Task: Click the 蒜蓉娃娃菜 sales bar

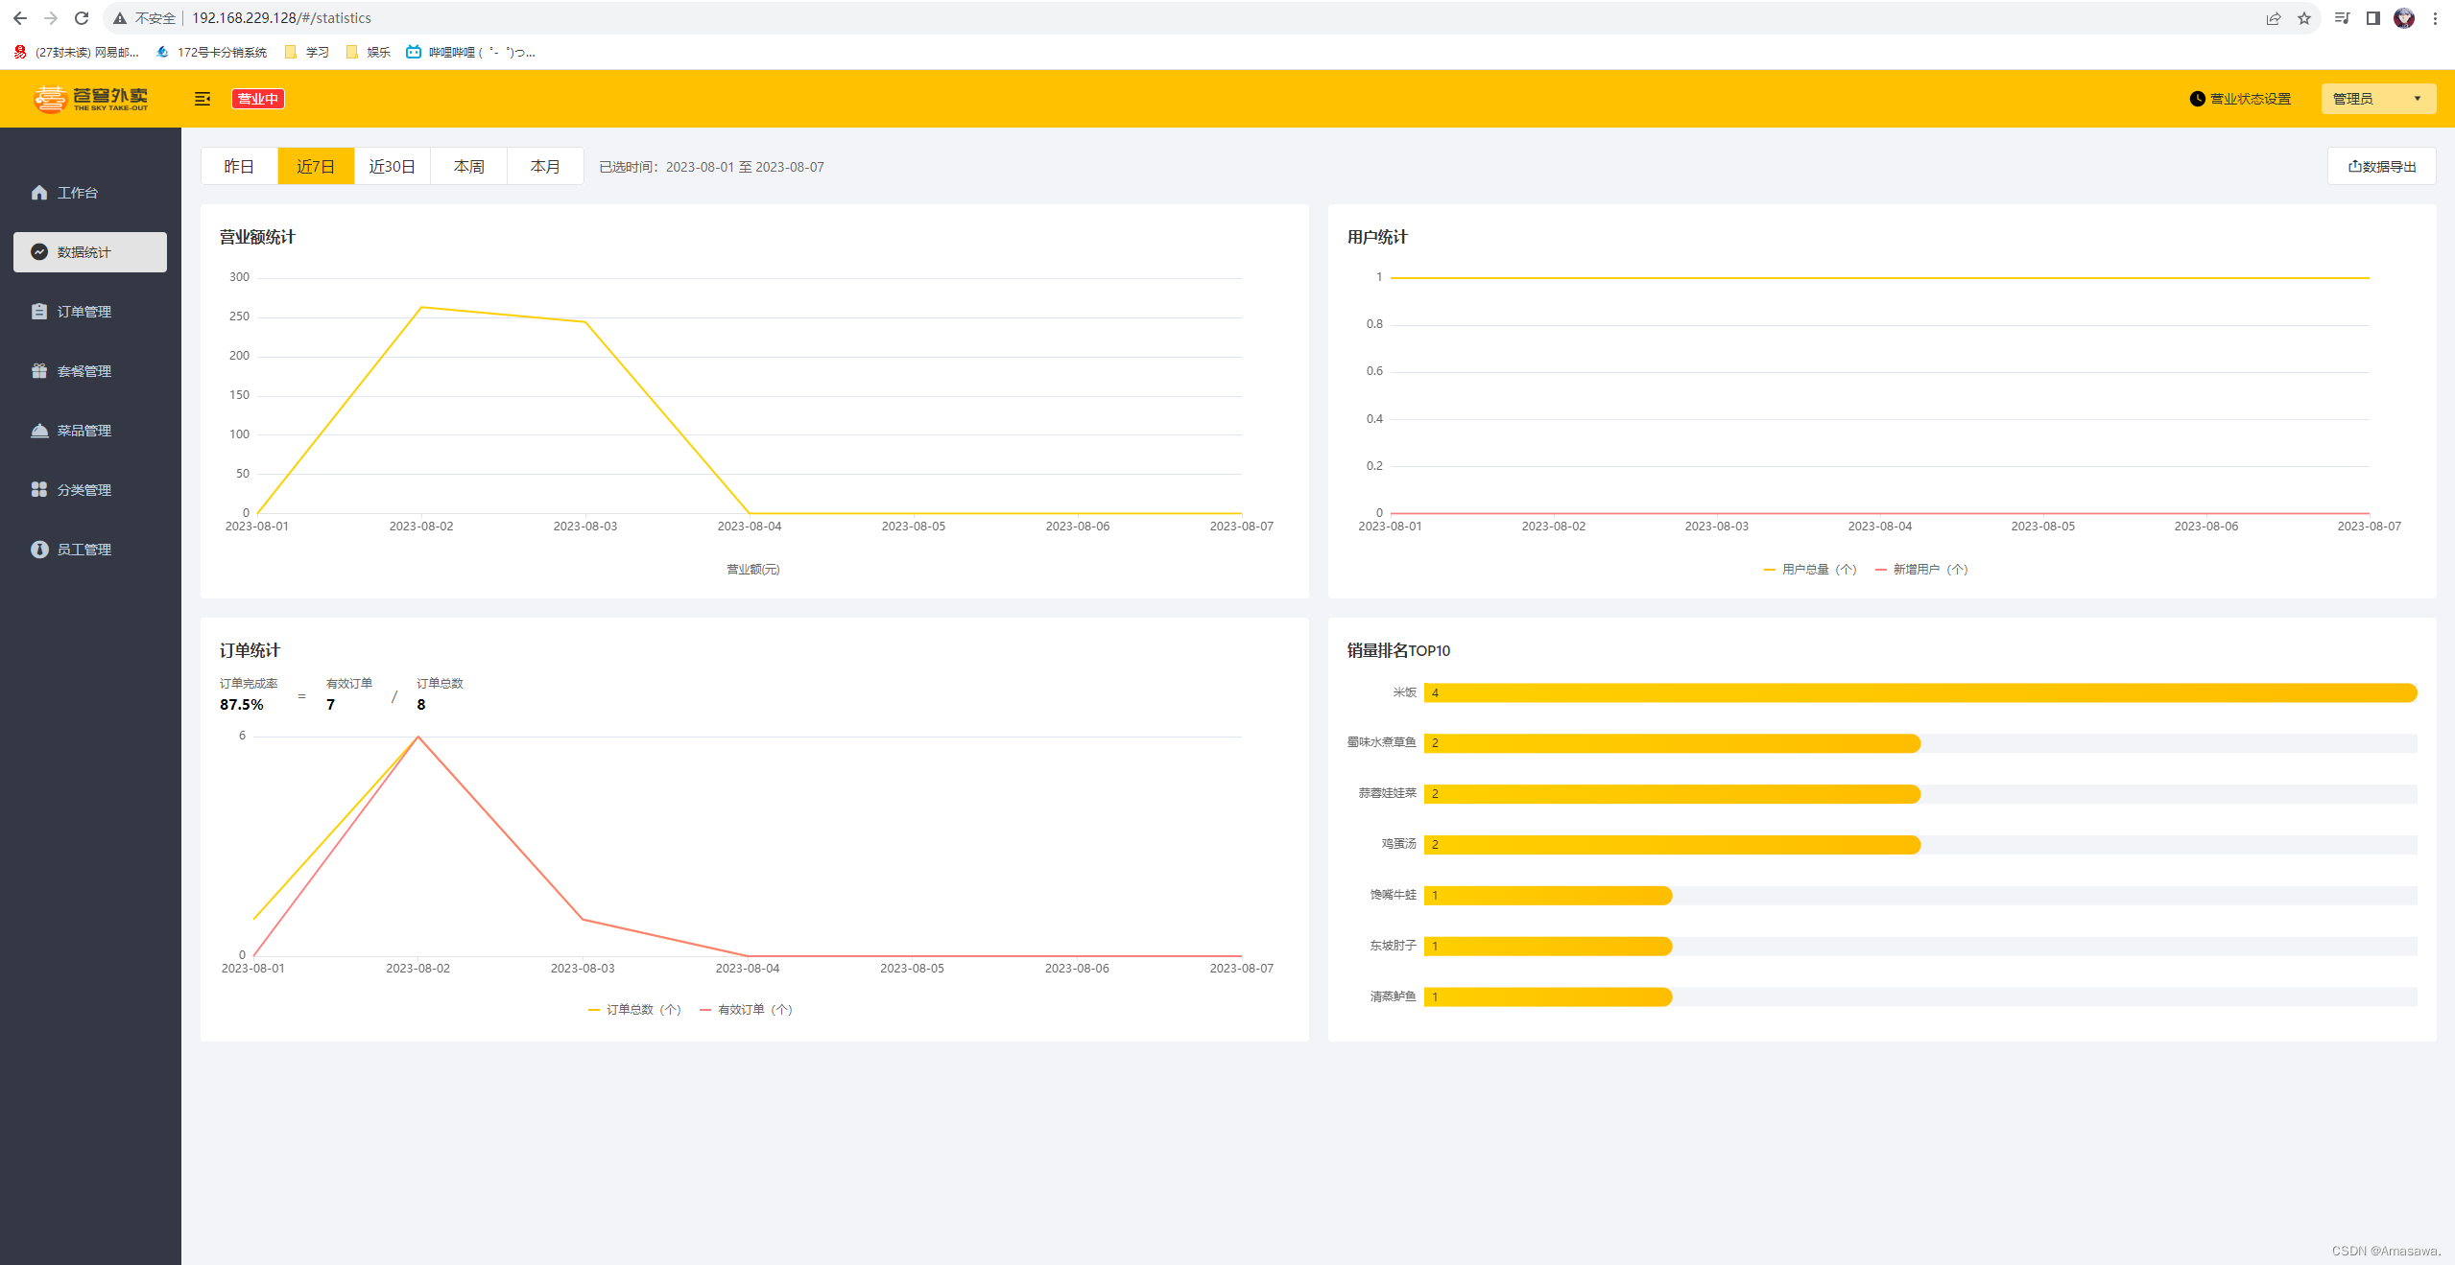Action: [x=1672, y=794]
